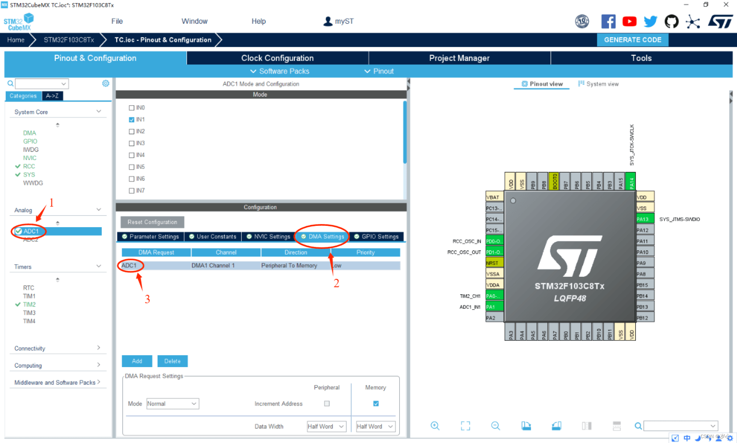The height and width of the screenshot is (443, 737).
Task: Open the ST community network icon
Action: (693, 21)
